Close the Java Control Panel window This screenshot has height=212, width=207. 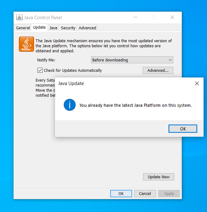172,17
